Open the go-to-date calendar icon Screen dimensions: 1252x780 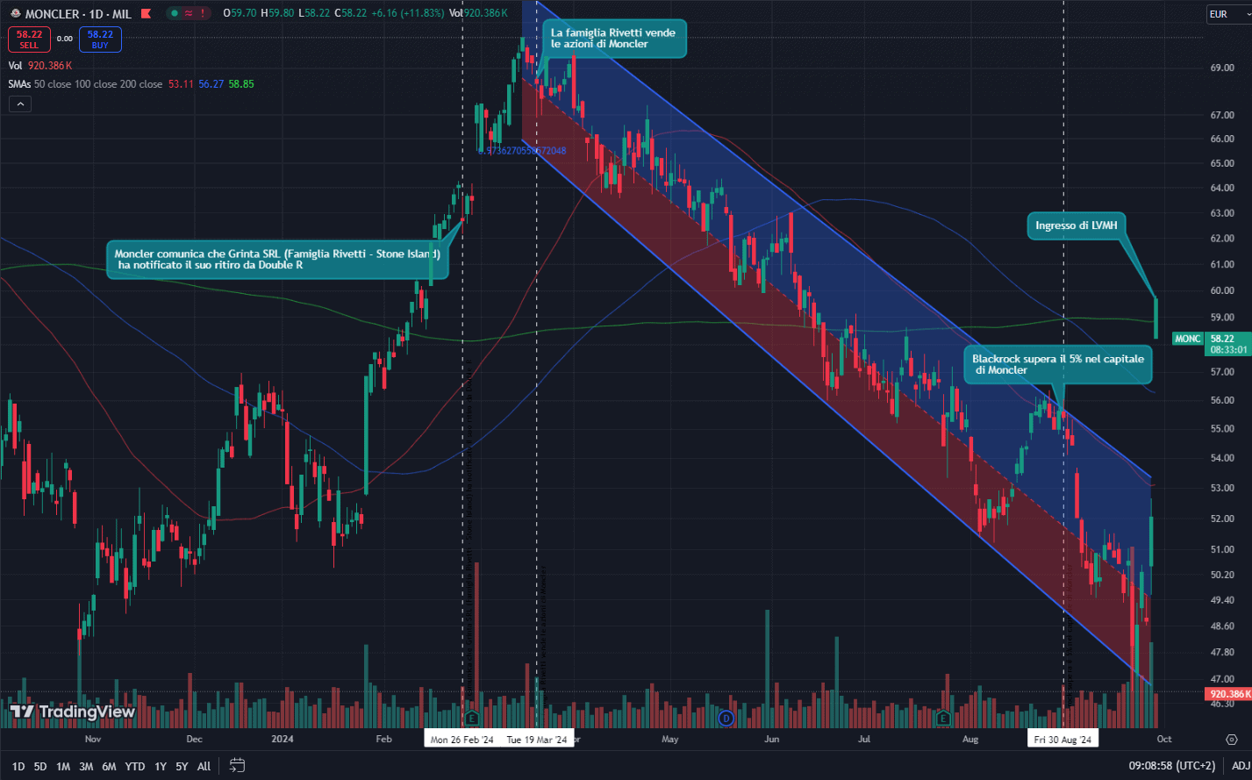(x=237, y=766)
